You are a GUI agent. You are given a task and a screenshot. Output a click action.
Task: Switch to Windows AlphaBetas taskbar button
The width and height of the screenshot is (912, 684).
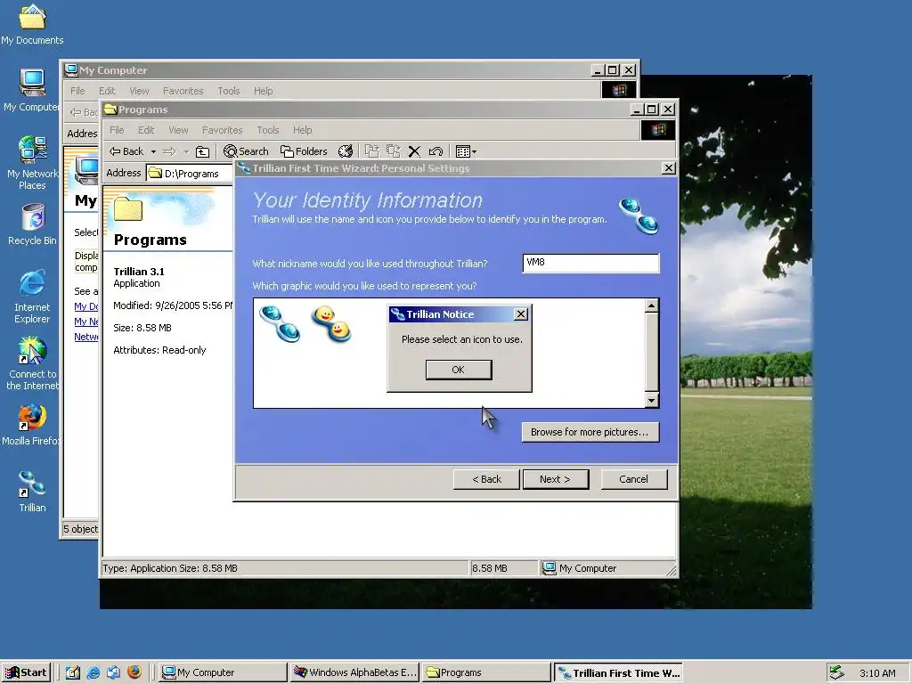click(x=354, y=672)
